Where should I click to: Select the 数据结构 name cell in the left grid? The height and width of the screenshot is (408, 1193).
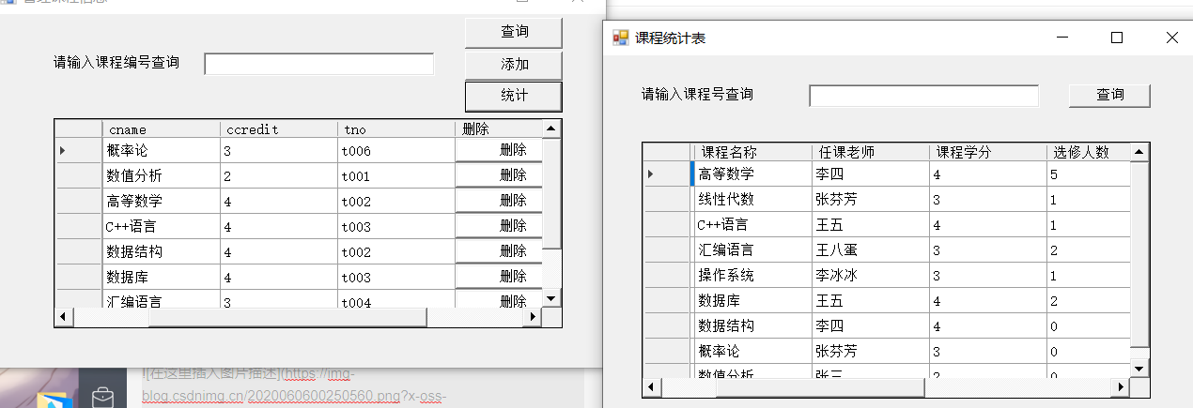[162, 251]
